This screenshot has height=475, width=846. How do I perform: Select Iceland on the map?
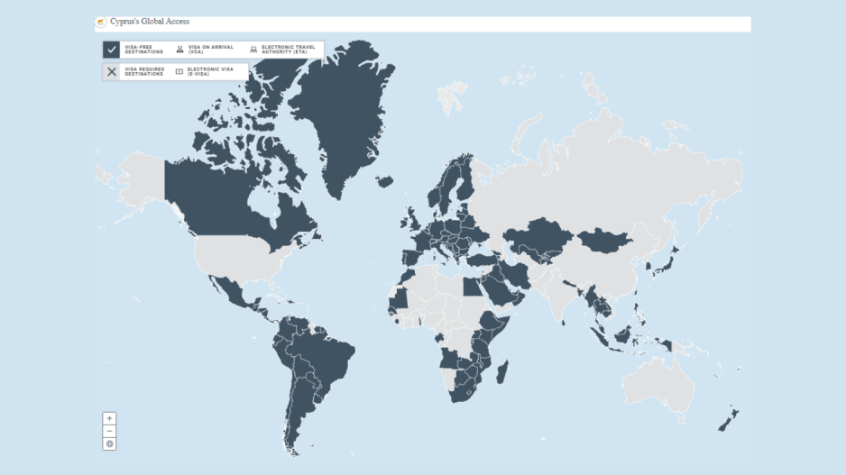pyautogui.click(x=385, y=181)
